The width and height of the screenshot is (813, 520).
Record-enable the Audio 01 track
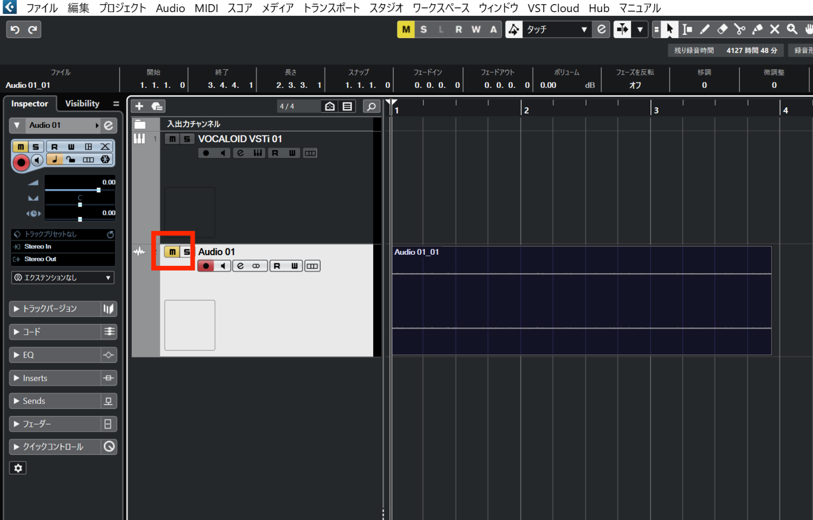(205, 266)
